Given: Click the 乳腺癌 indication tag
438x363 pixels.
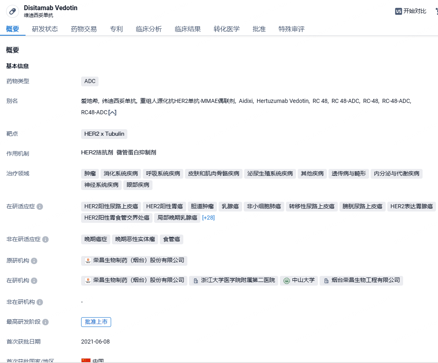Looking at the screenshot, I should tap(230, 207).
